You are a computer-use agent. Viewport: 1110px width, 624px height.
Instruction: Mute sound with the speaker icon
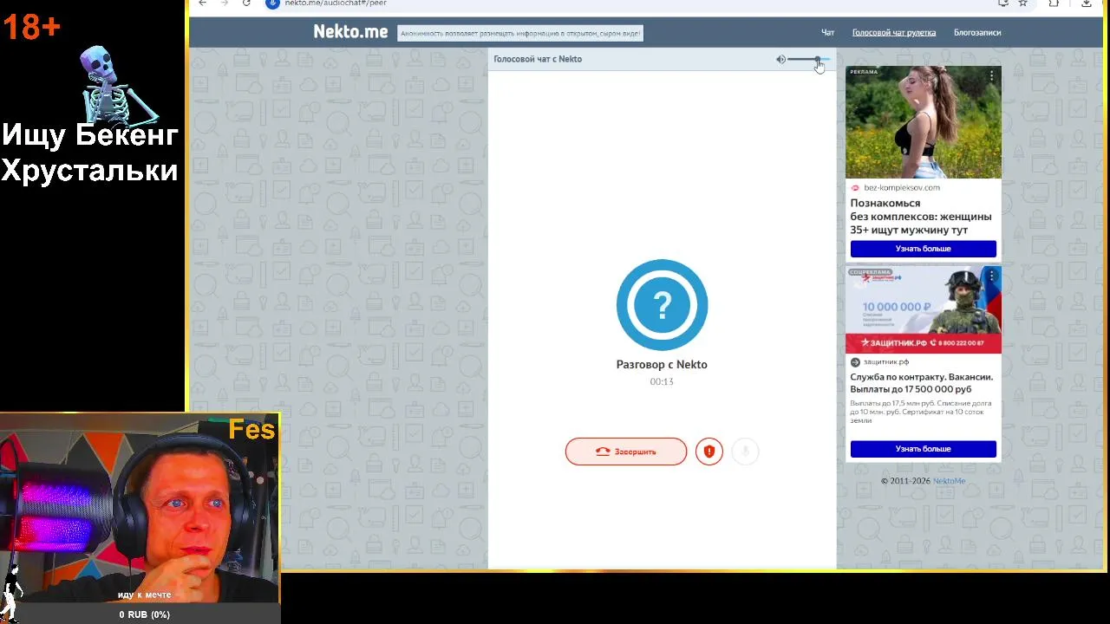[x=780, y=59]
